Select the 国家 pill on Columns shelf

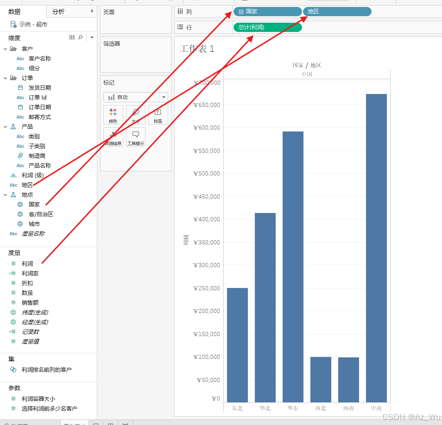click(x=267, y=12)
